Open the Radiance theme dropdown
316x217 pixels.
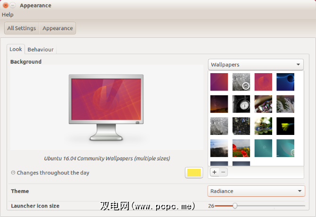(256, 191)
